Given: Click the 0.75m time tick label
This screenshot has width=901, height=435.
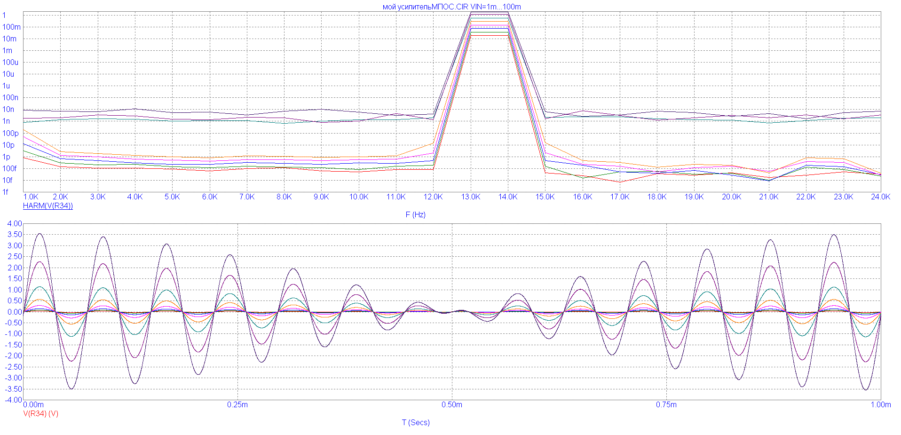Looking at the screenshot, I should tap(666, 404).
